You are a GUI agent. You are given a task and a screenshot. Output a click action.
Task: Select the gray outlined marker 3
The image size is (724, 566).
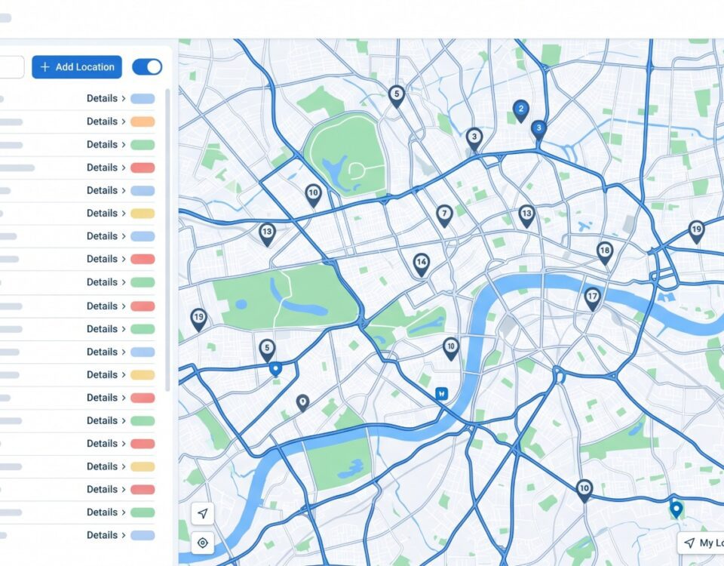474,139
